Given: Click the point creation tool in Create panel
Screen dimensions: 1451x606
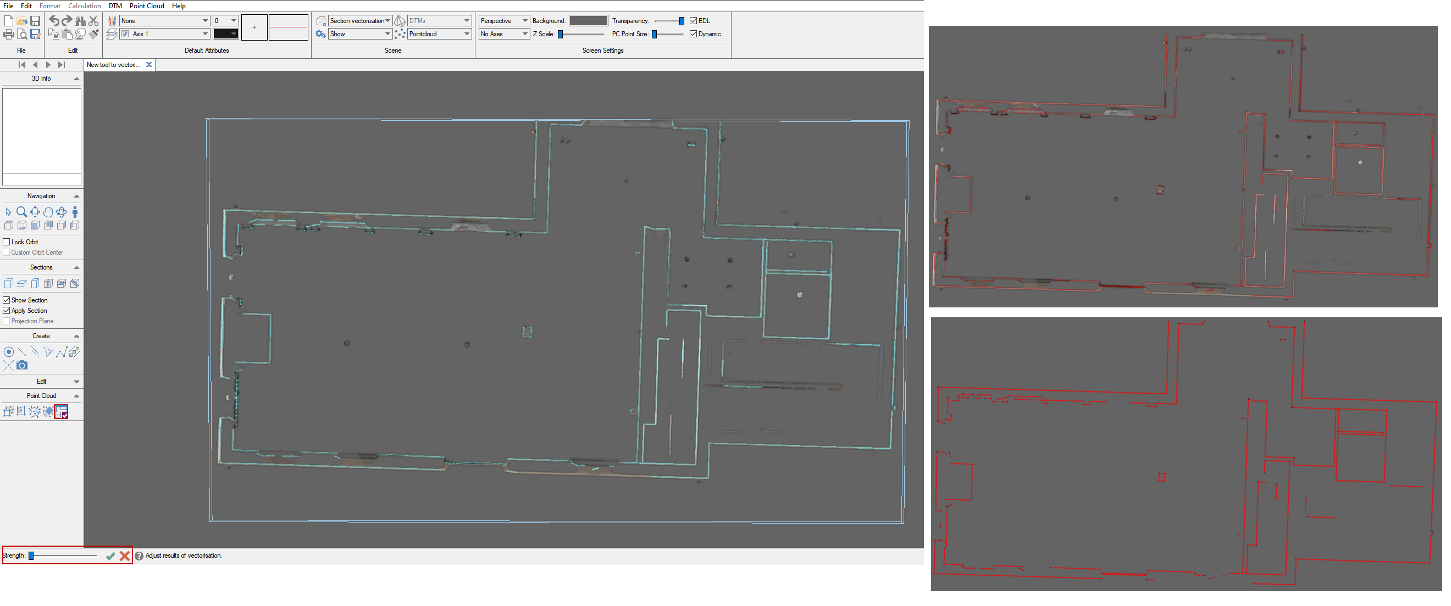Looking at the screenshot, I should tap(8, 352).
